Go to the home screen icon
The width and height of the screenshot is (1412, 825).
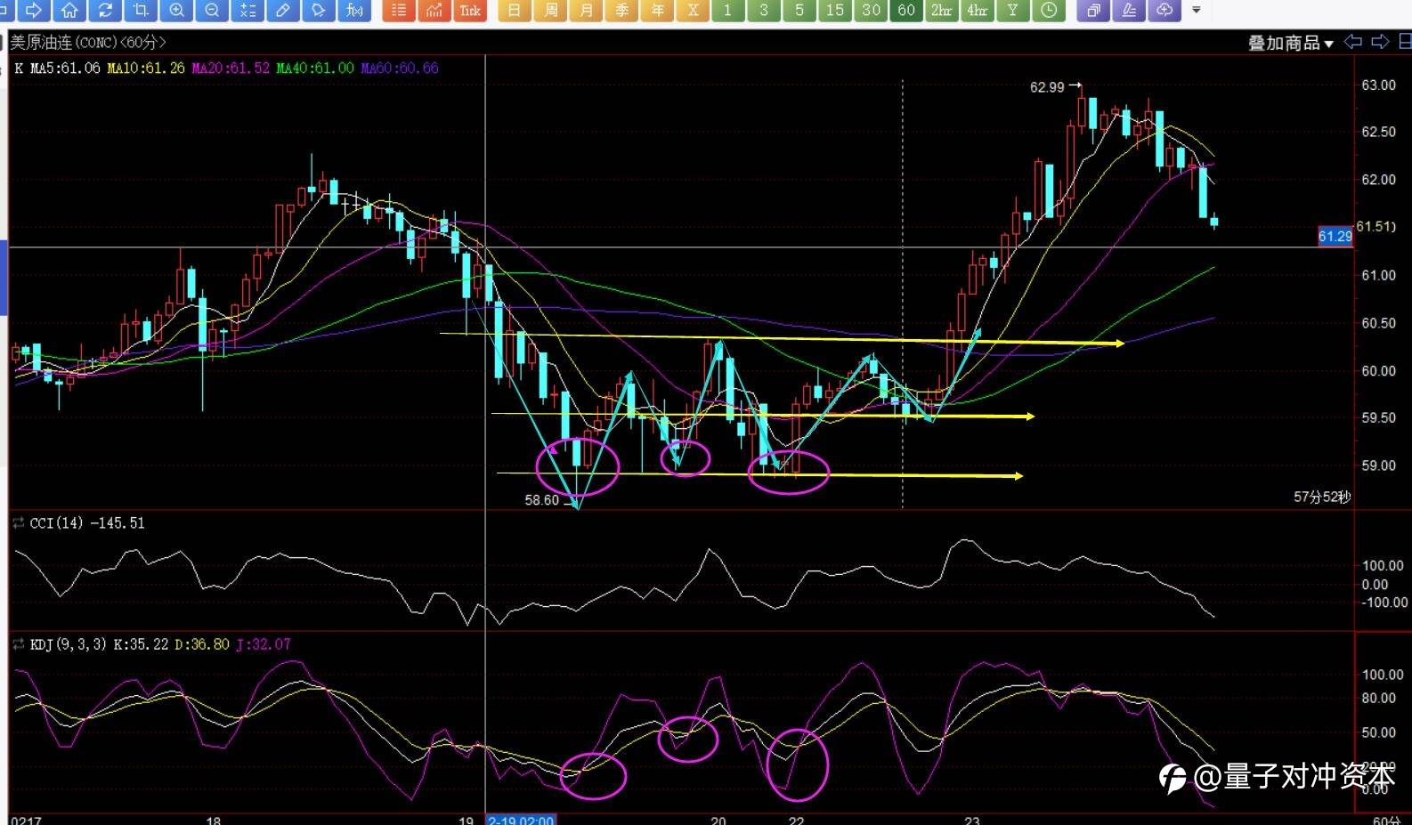69,10
